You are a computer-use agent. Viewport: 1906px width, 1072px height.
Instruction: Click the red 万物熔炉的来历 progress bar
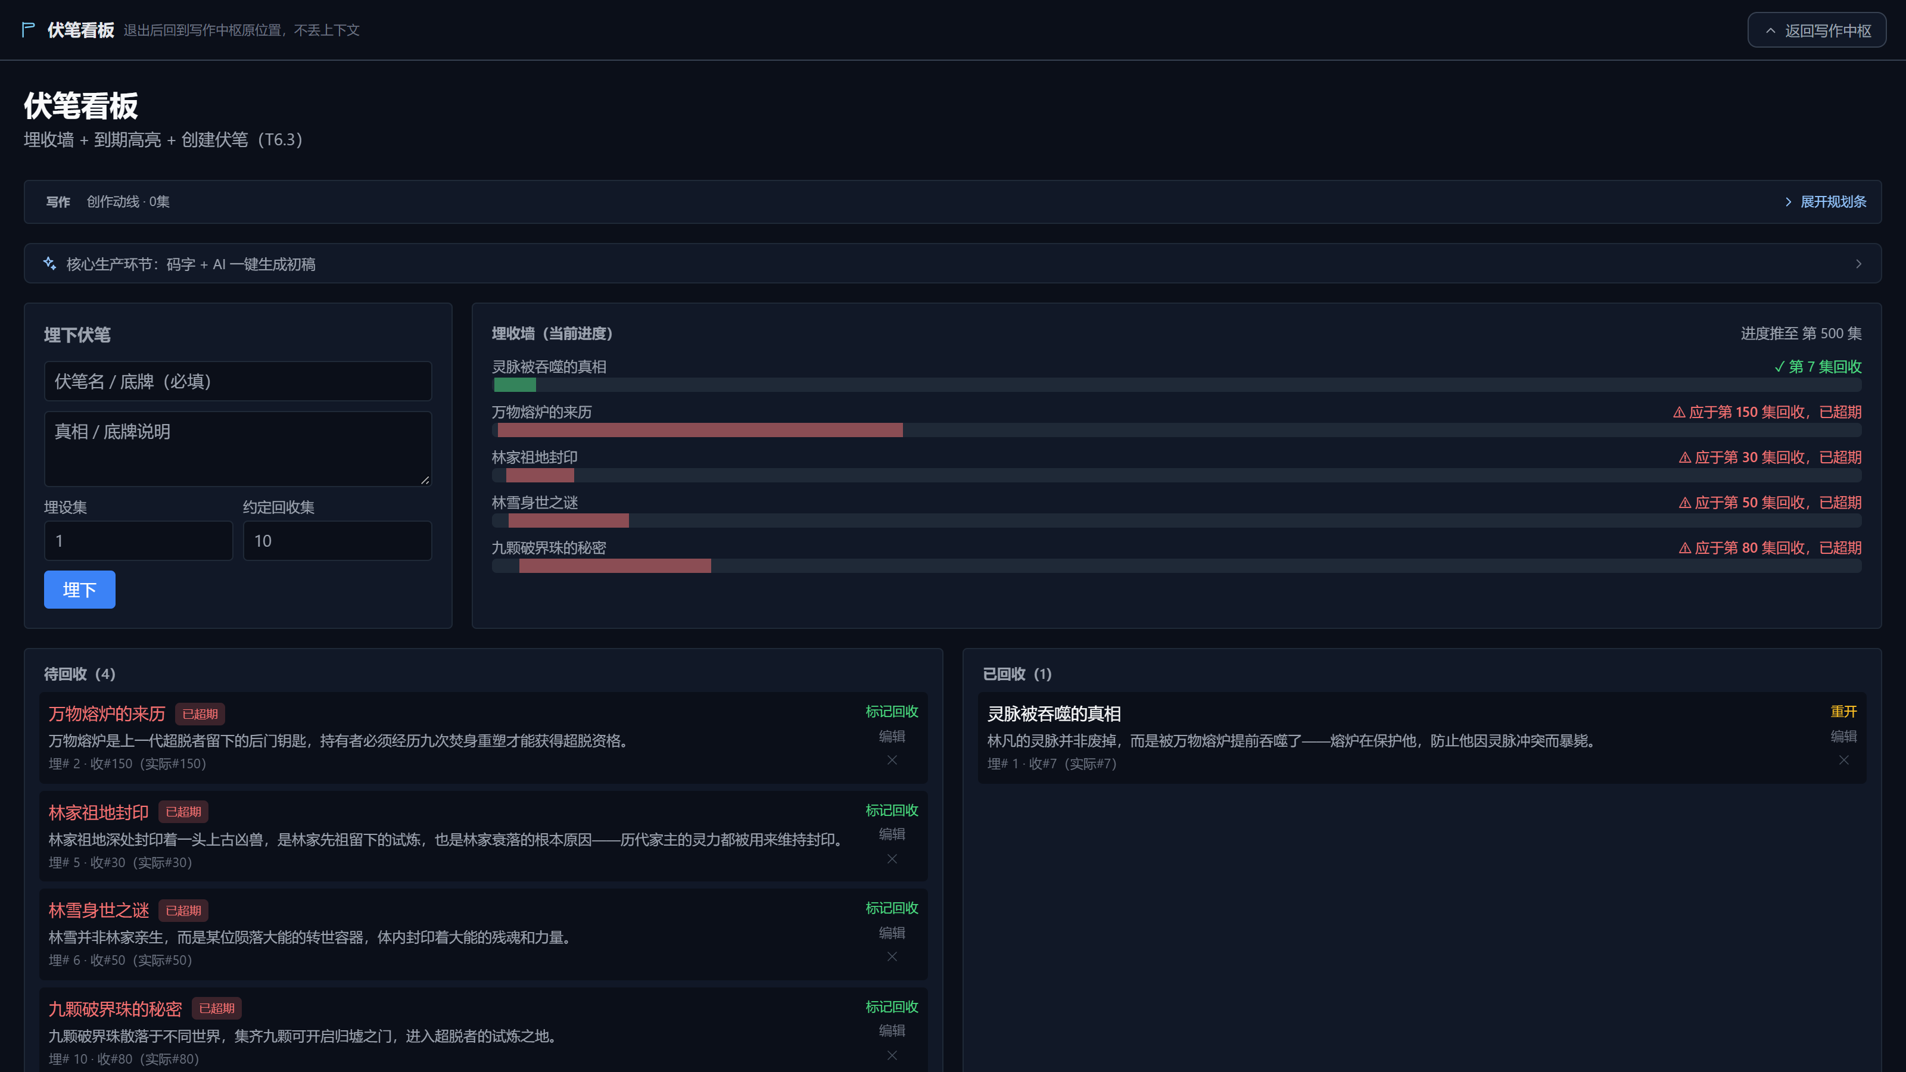pos(700,430)
